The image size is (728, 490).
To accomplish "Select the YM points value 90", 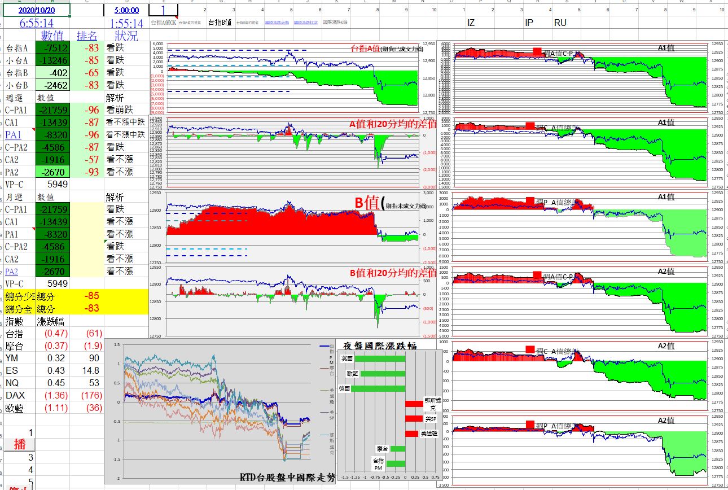I will coord(87,358).
